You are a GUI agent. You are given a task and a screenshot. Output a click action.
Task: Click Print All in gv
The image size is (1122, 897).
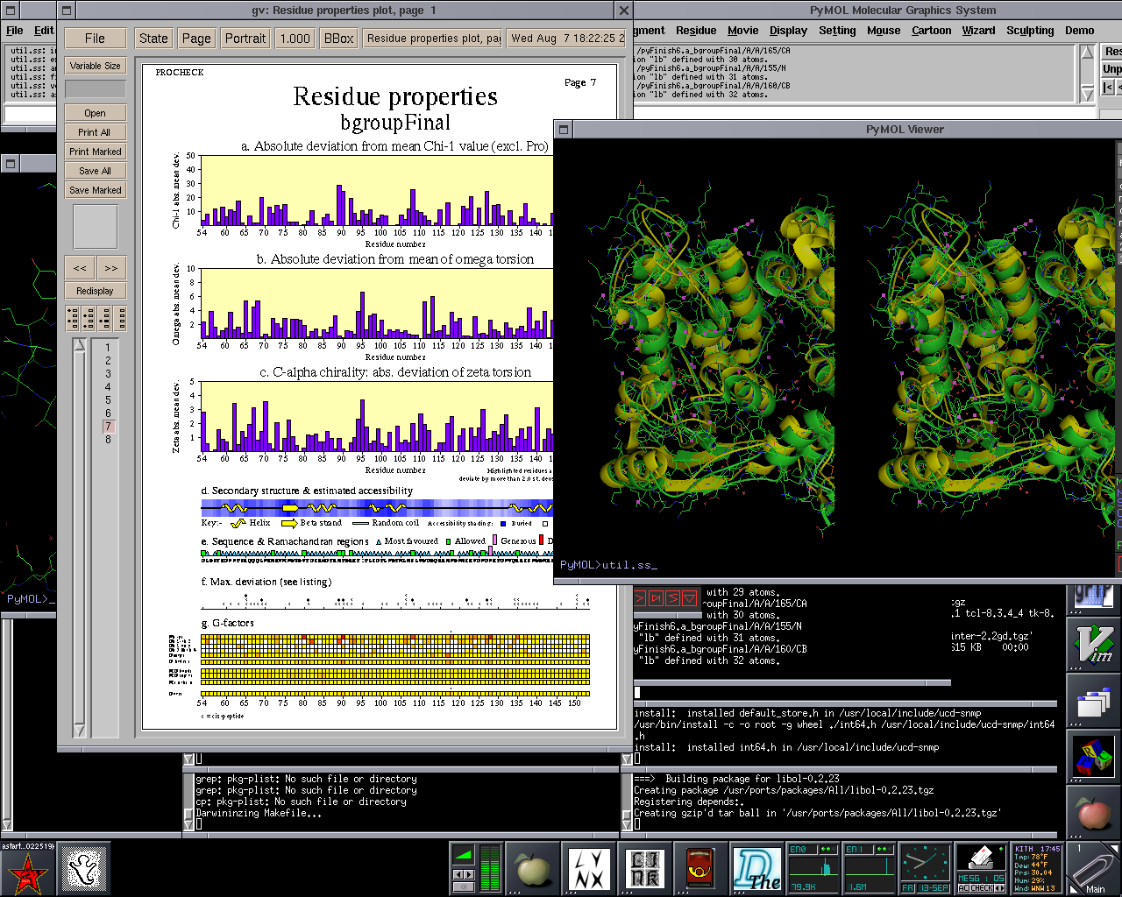pyautogui.click(x=95, y=132)
